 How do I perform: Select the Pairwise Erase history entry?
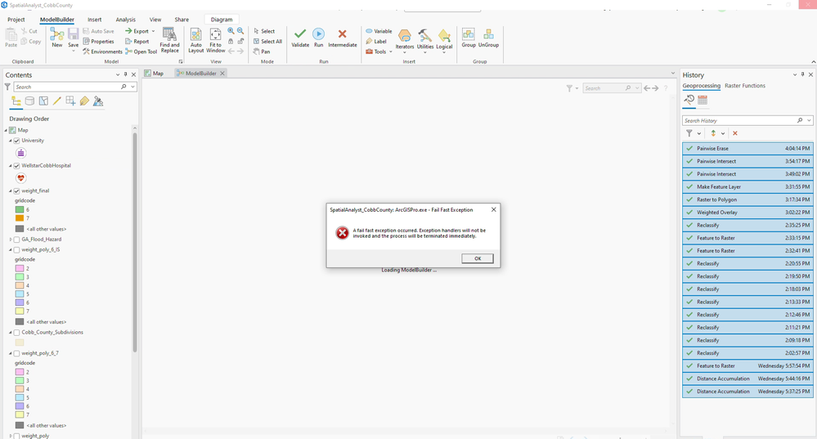click(747, 149)
